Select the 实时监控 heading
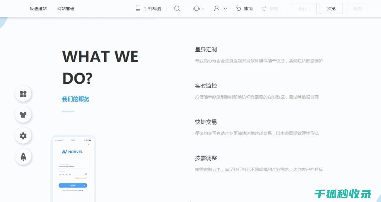This screenshot has height=202, width=381. [x=206, y=86]
